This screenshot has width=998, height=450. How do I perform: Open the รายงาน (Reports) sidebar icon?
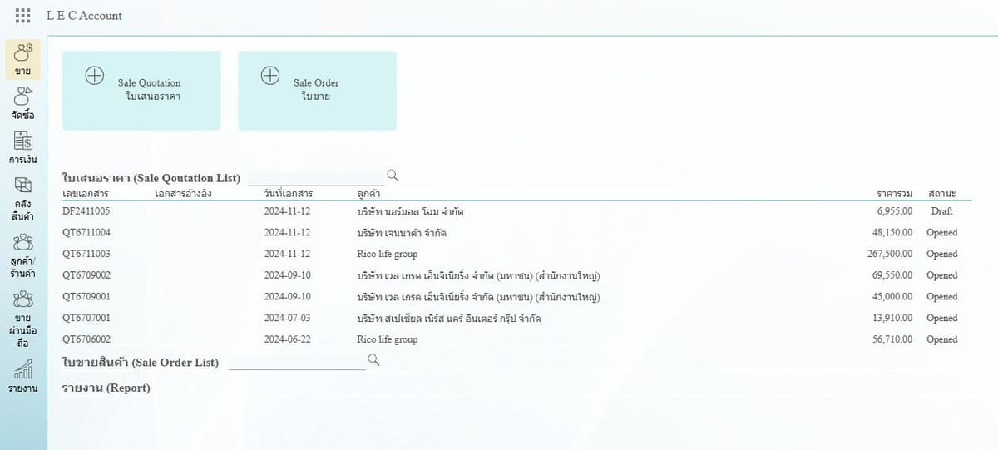pos(23,377)
